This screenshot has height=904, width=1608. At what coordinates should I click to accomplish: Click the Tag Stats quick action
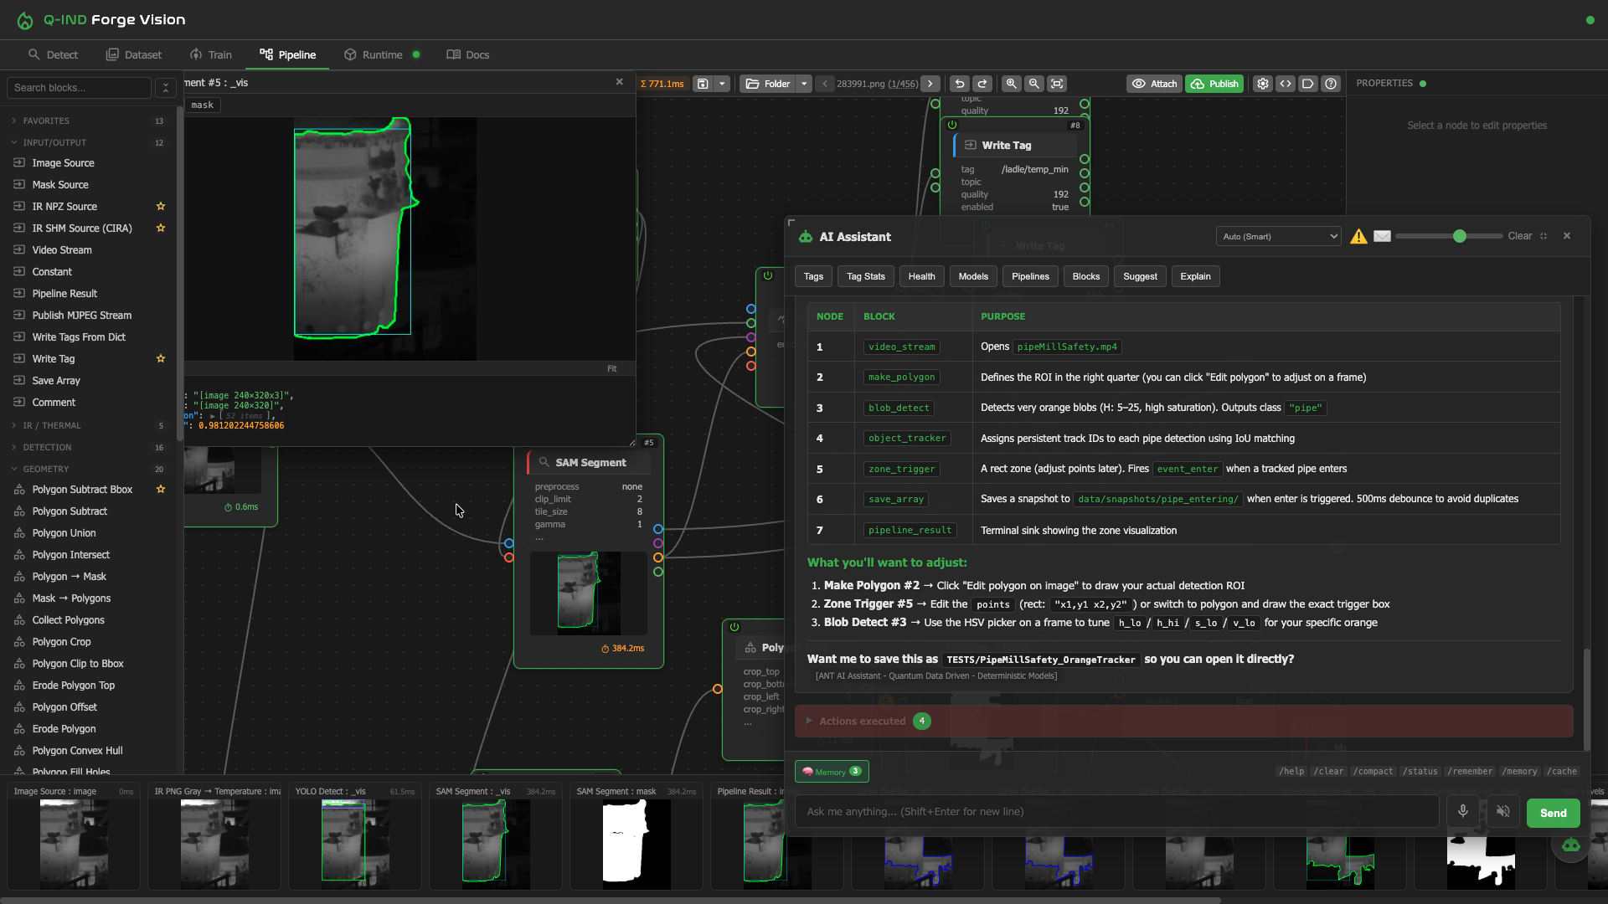pos(866,277)
